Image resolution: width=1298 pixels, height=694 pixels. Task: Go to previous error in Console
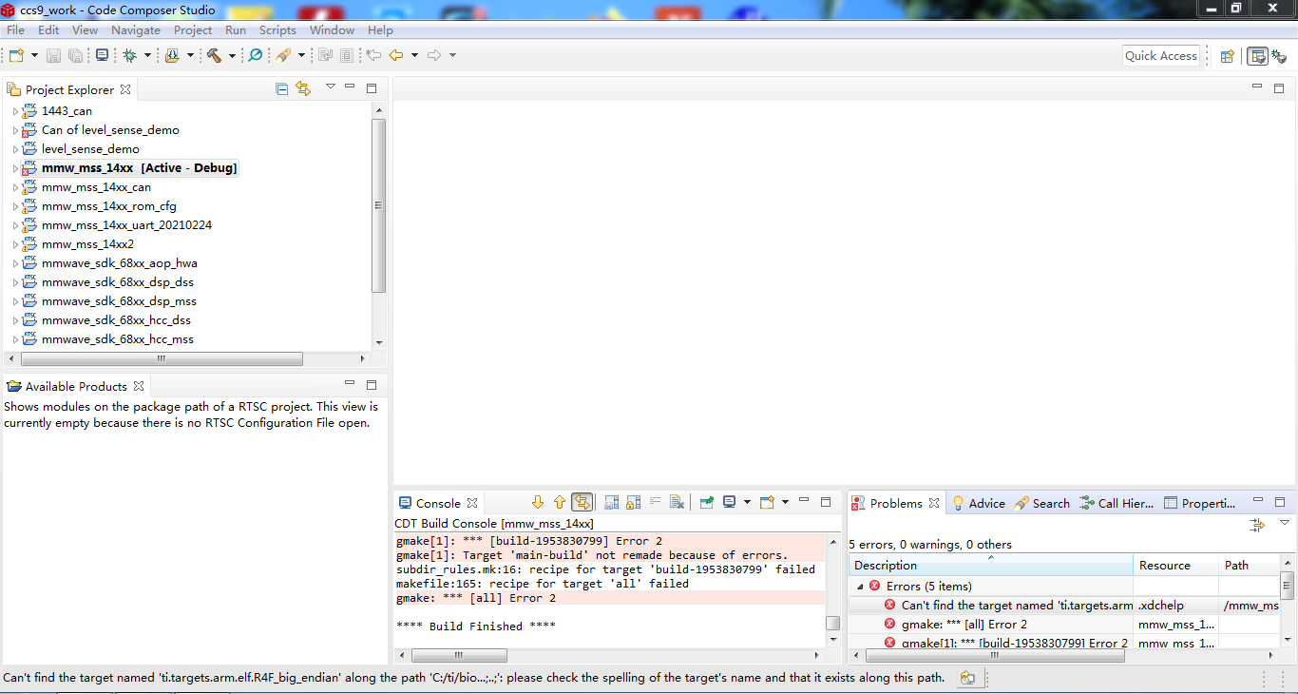pos(560,502)
